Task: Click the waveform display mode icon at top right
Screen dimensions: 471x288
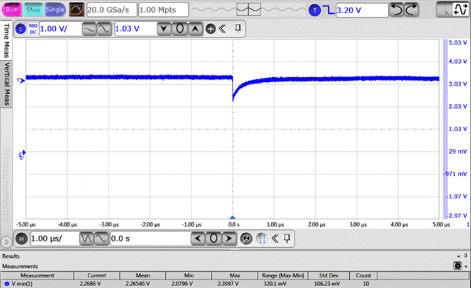Action: coord(460,9)
